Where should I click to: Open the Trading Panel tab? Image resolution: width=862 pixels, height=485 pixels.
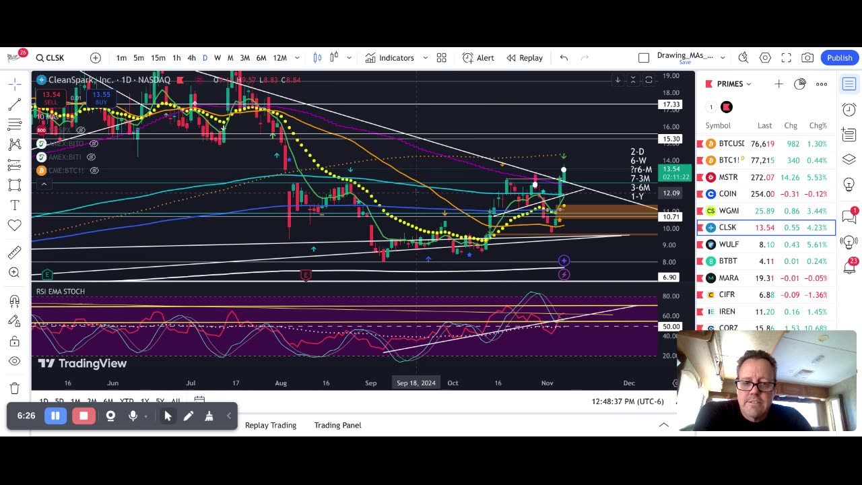[338, 425]
